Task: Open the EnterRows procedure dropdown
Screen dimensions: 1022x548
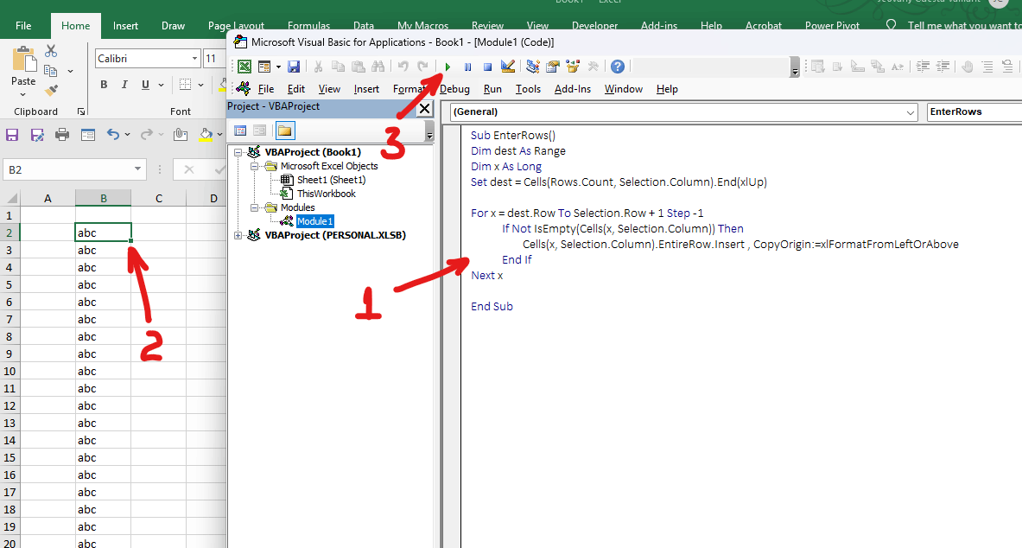Action: click(974, 112)
